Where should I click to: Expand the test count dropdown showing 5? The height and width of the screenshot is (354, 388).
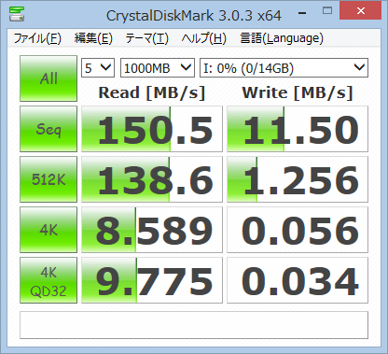(x=98, y=67)
